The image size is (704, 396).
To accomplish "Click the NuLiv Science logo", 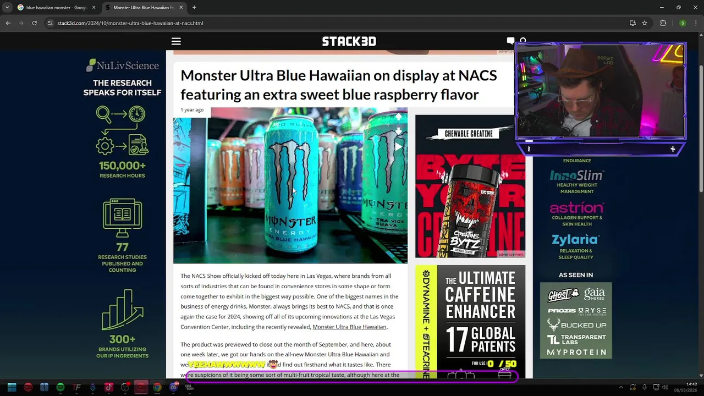I will pyautogui.click(x=122, y=65).
